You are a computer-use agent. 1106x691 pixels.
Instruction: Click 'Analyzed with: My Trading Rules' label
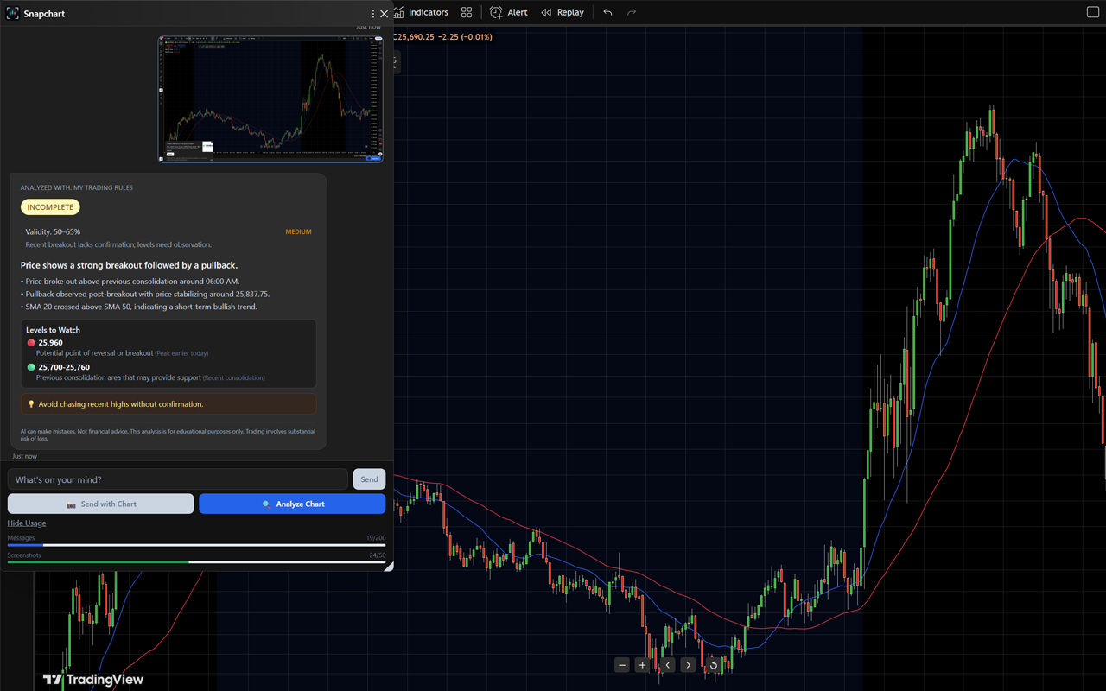[77, 187]
